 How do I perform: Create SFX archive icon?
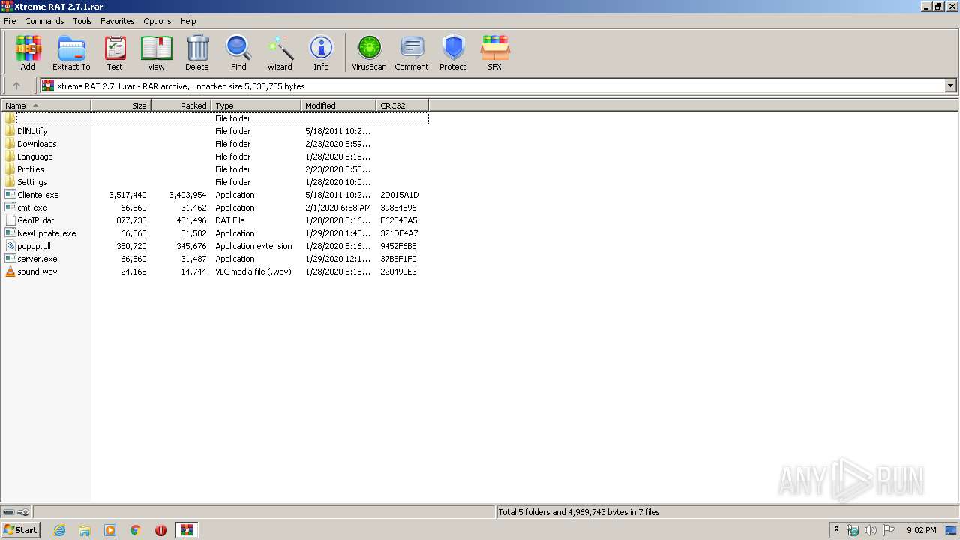tap(495, 52)
